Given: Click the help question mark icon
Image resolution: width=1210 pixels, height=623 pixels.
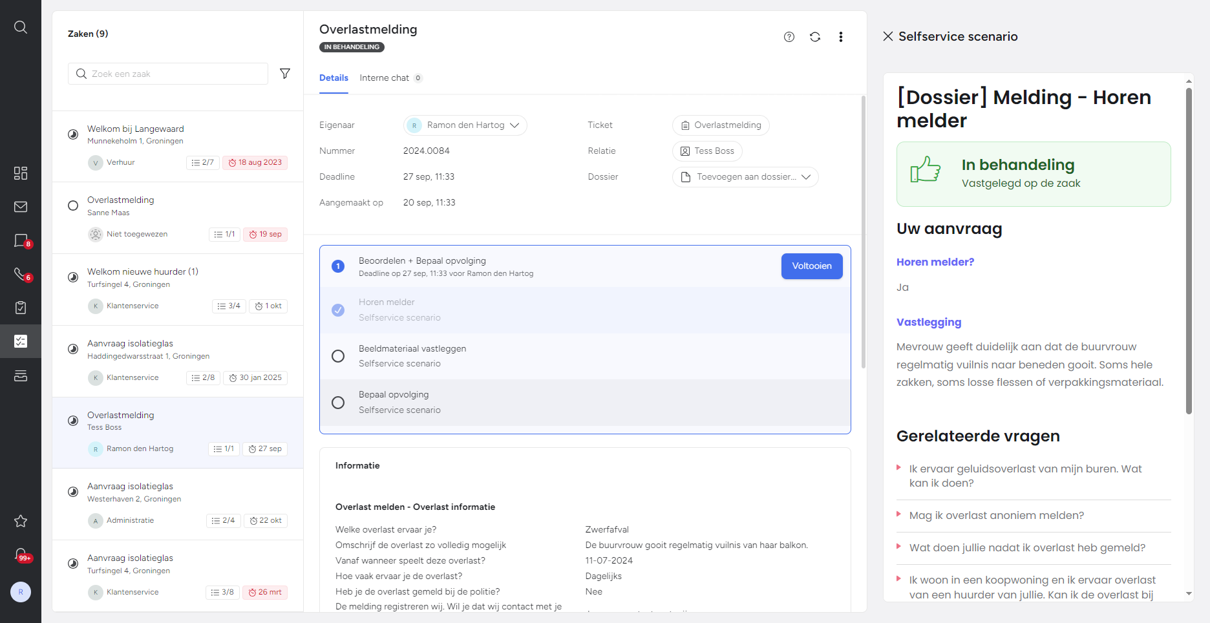Looking at the screenshot, I should click(789, 37).
